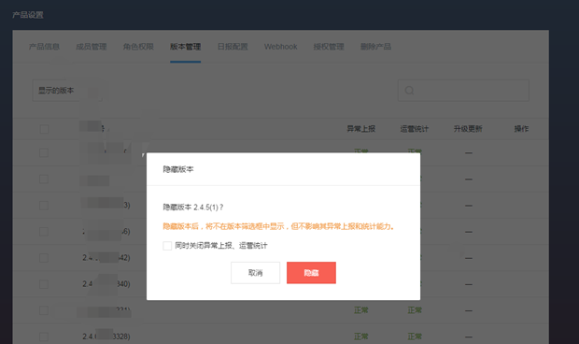Switch to the 授权管理 tab

(329, 47)
